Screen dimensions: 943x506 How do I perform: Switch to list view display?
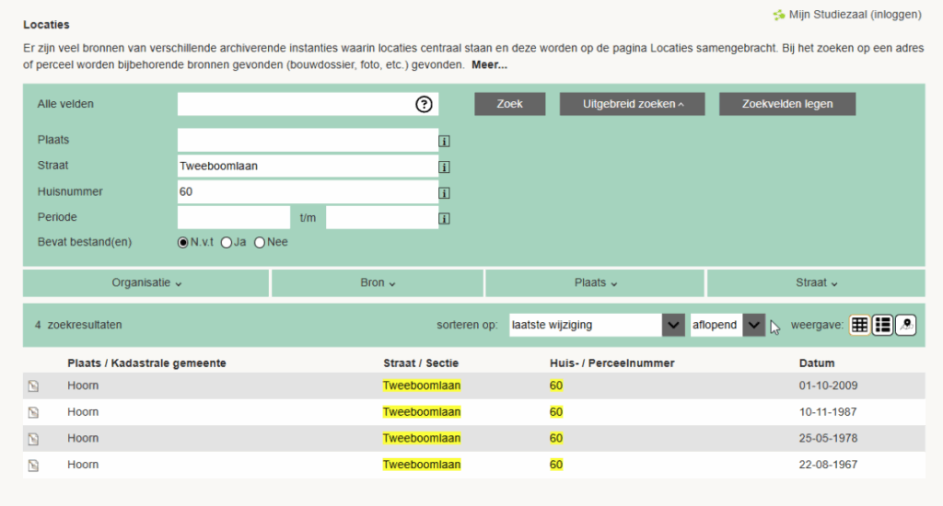coord(882,325)
